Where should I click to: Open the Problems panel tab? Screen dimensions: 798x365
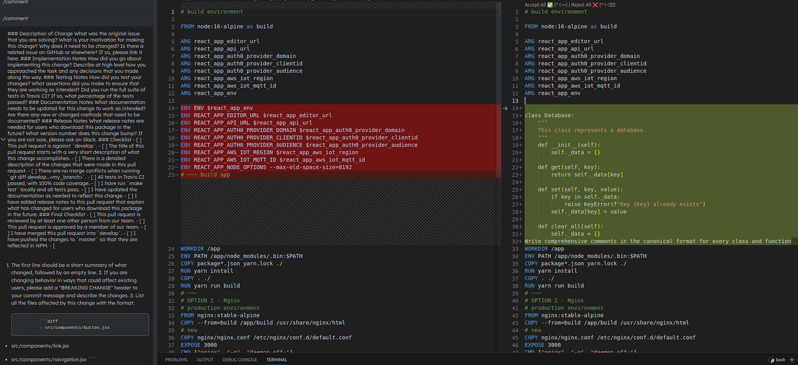click(x=176, y=360)
